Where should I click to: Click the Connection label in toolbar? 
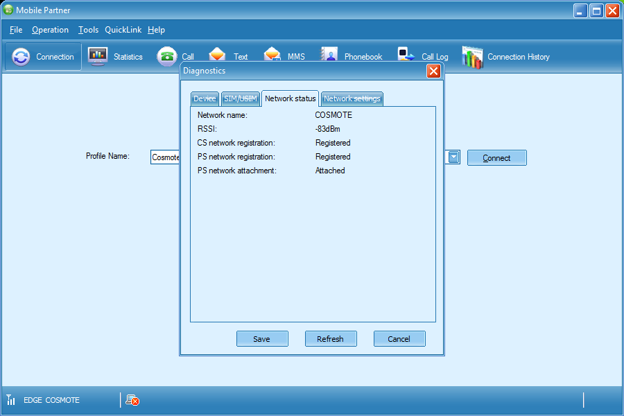(x=55, y=57)
